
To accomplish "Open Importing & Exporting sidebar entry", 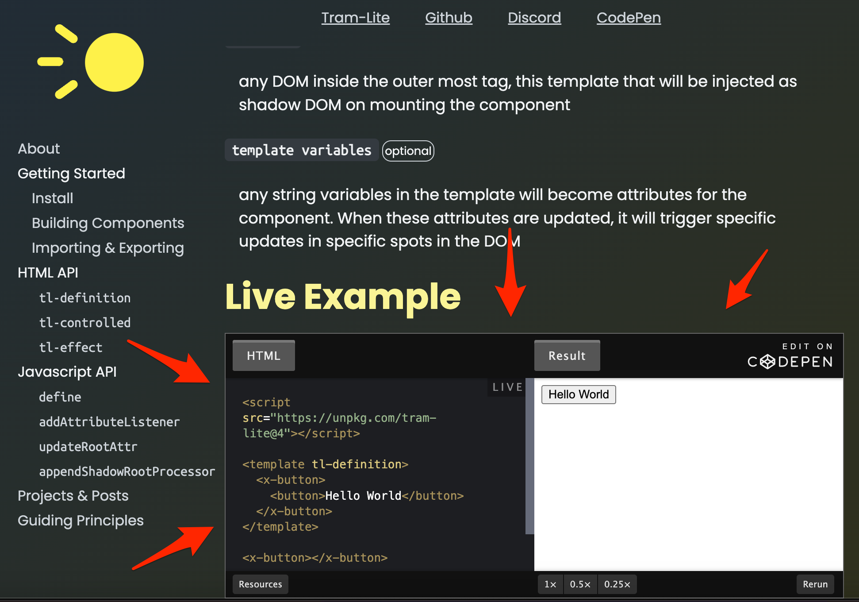I will click(x=108, y=248).
